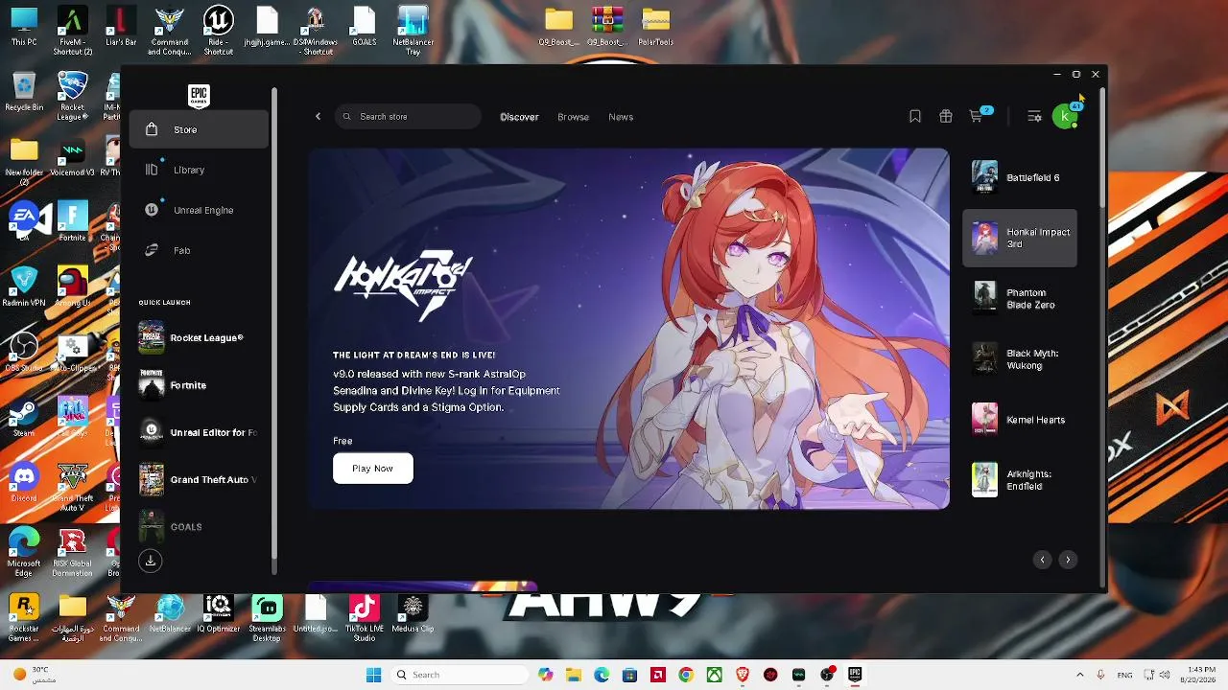Open the Epic Games Launcher taskbar icon
This screenshot has height=690, width=1228.
click(855, 675)
